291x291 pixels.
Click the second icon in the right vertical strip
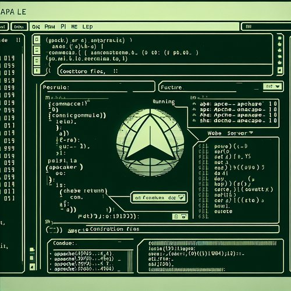tap(279, 44)
